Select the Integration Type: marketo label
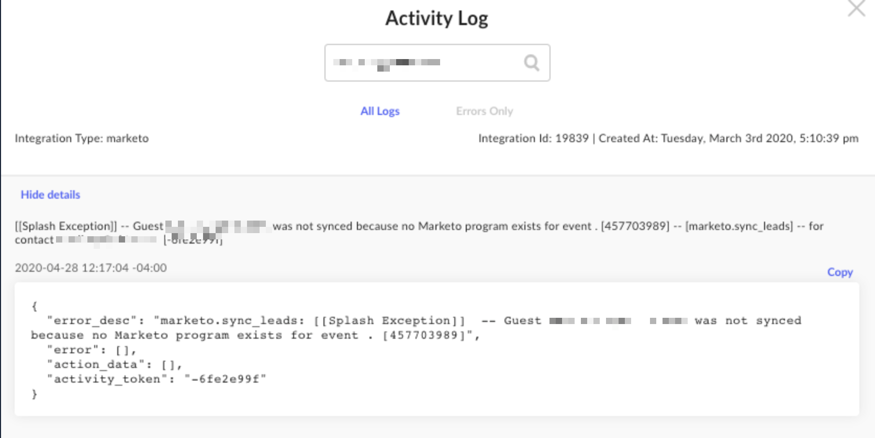The width and height of the screenshot is (875, 438). click(82, 138)
